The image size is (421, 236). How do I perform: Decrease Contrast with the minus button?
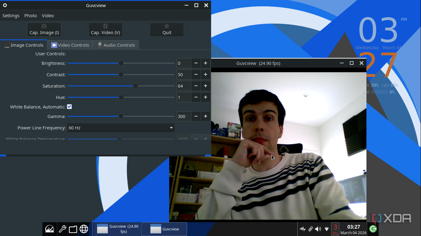(x=196, y=75)
